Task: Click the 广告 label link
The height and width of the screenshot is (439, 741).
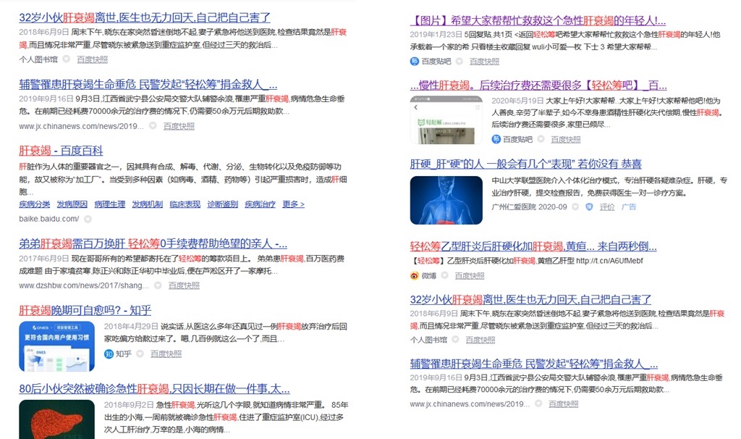Action: [x=629, y=206]
